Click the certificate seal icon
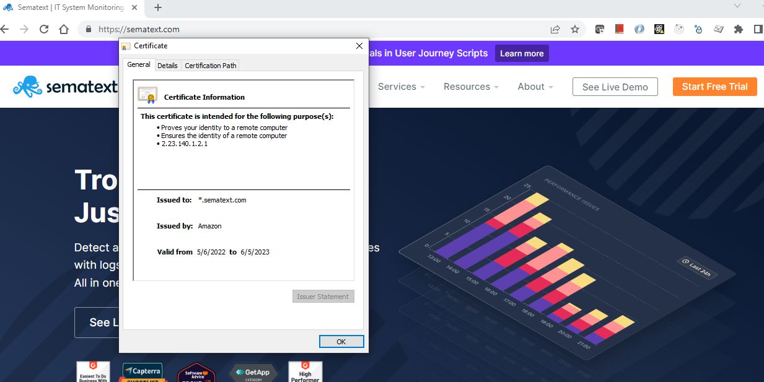 pos(147,95)
